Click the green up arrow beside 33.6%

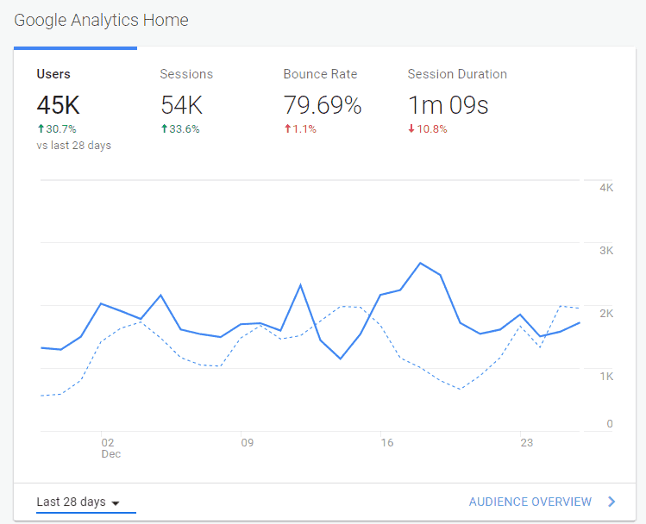coord(164,128)
